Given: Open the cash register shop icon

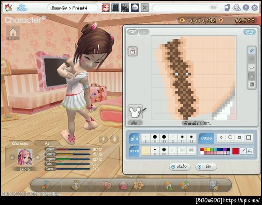Looking at the screenshot, I should 76,185.
